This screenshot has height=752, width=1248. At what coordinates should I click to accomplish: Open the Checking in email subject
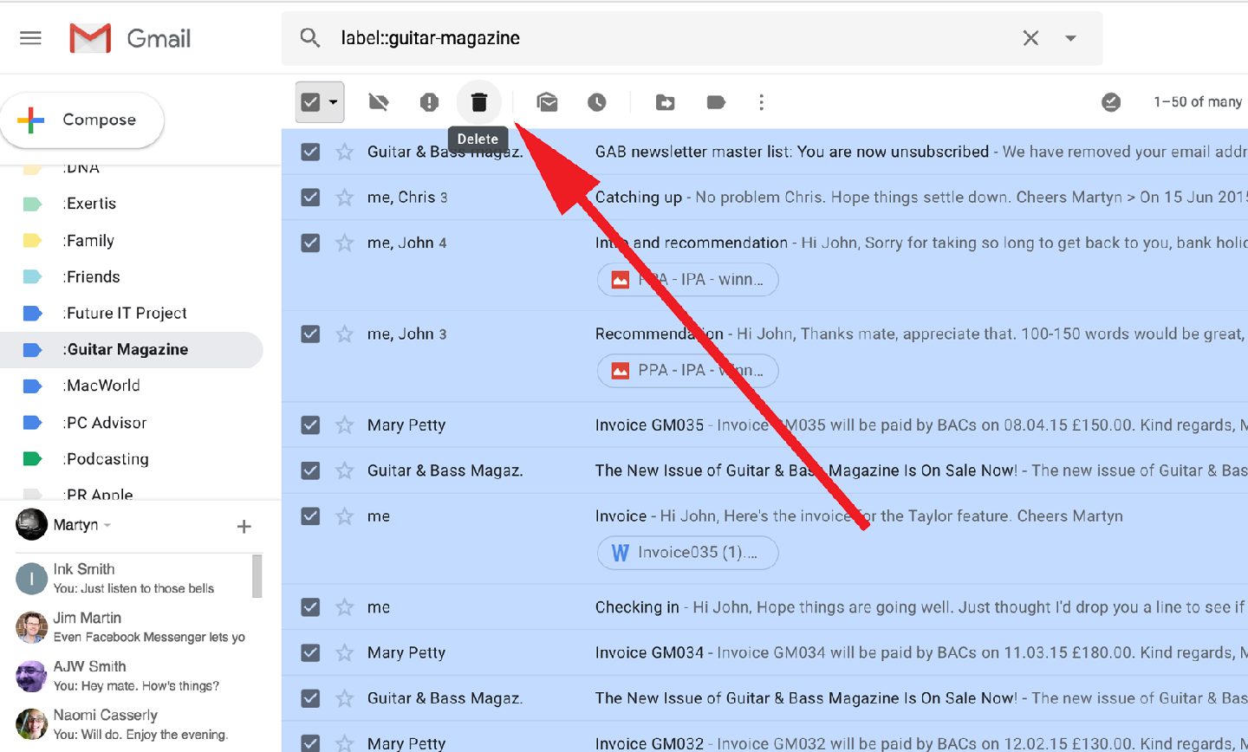click(637, 607)
